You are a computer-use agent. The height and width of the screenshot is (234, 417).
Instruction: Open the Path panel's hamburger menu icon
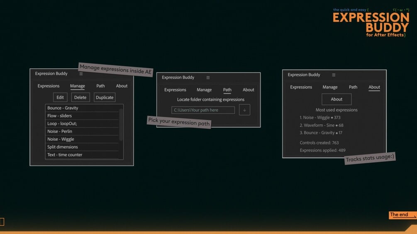click(x=208, y=77)
